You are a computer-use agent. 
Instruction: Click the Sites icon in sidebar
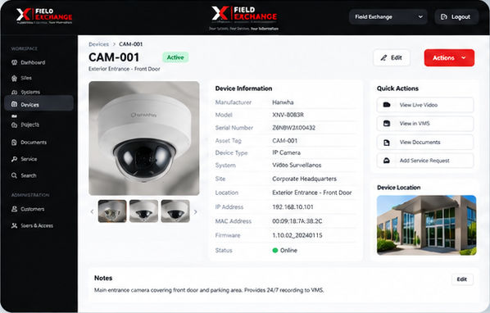click(14, 78)
